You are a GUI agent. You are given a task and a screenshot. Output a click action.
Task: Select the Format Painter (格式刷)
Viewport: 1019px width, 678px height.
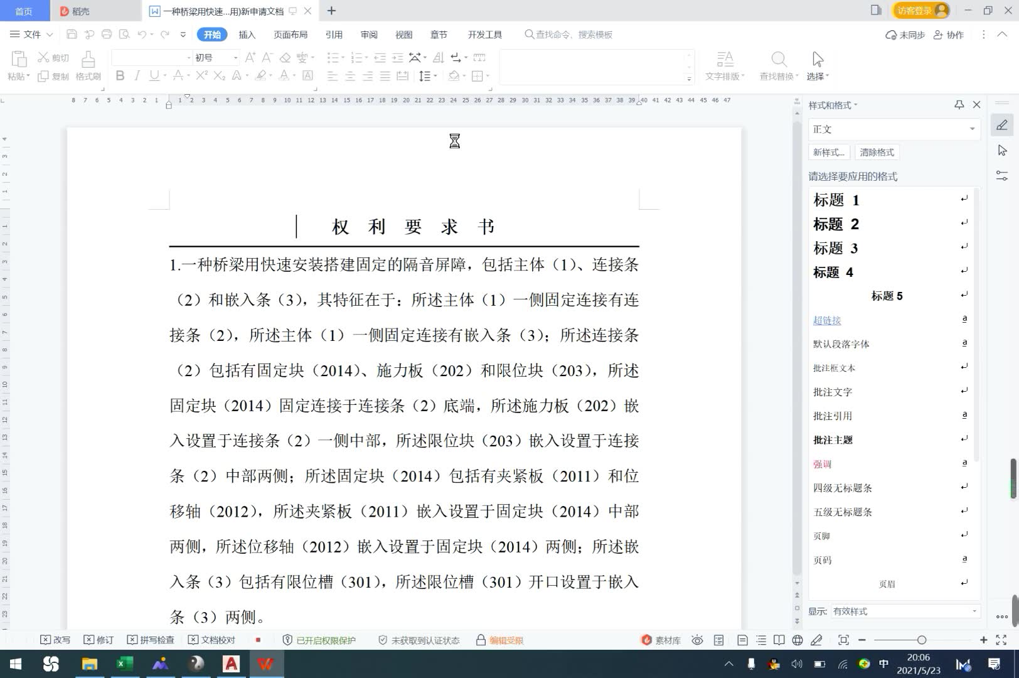tap(88, 66)
